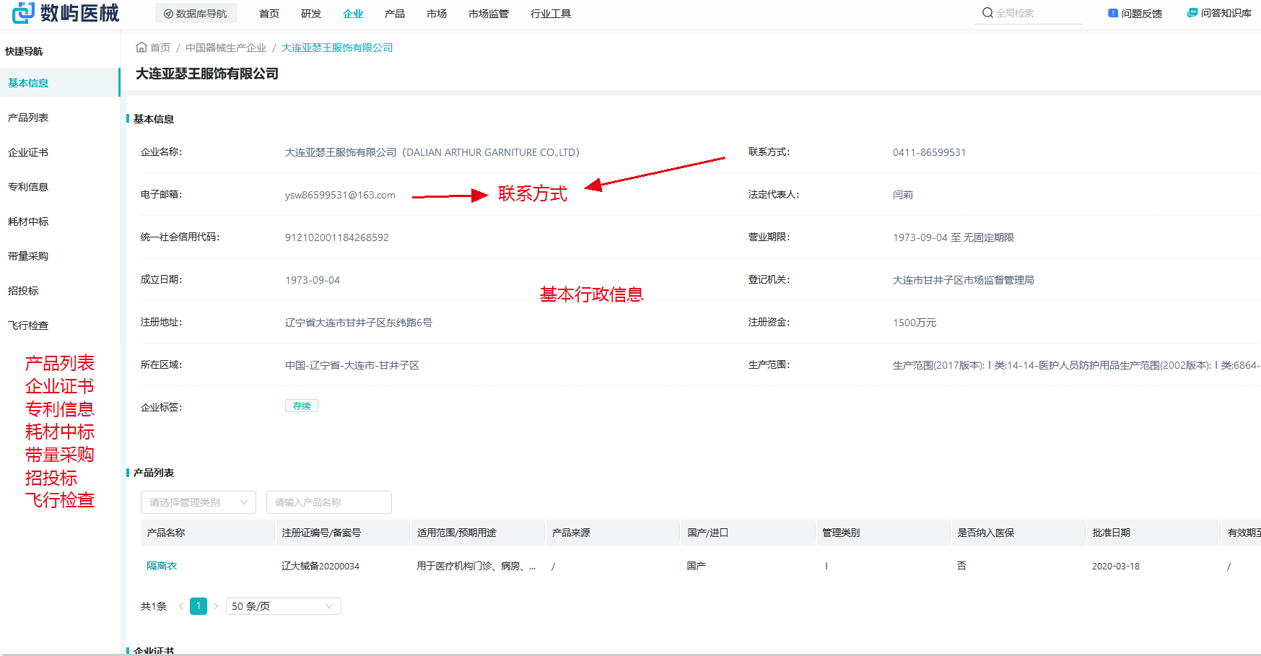Image resolution: width=1261 pixels, height=656 pixels.
Task: Click into the 请输入产品名称 search field
Action: [x=328, y=502]
